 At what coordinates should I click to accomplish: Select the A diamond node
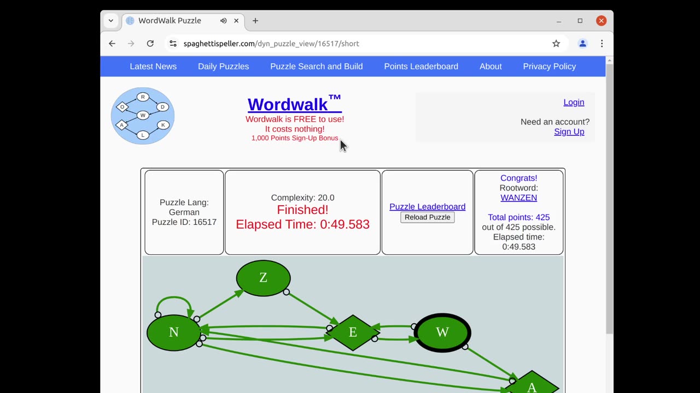pos(532,383)
